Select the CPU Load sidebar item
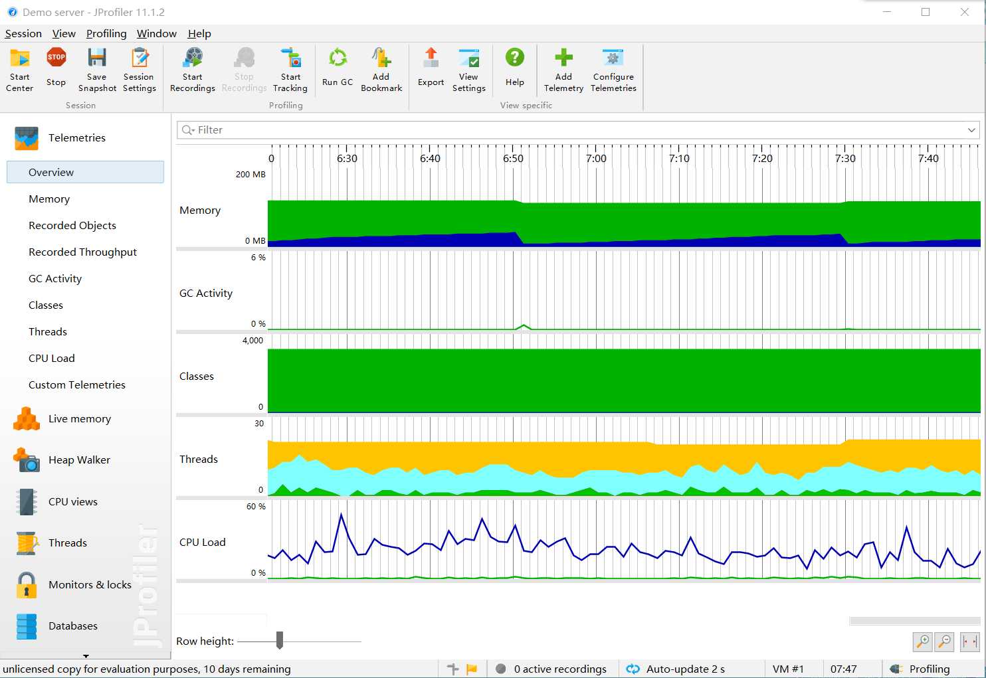986x678 pixels. (52, 359)
